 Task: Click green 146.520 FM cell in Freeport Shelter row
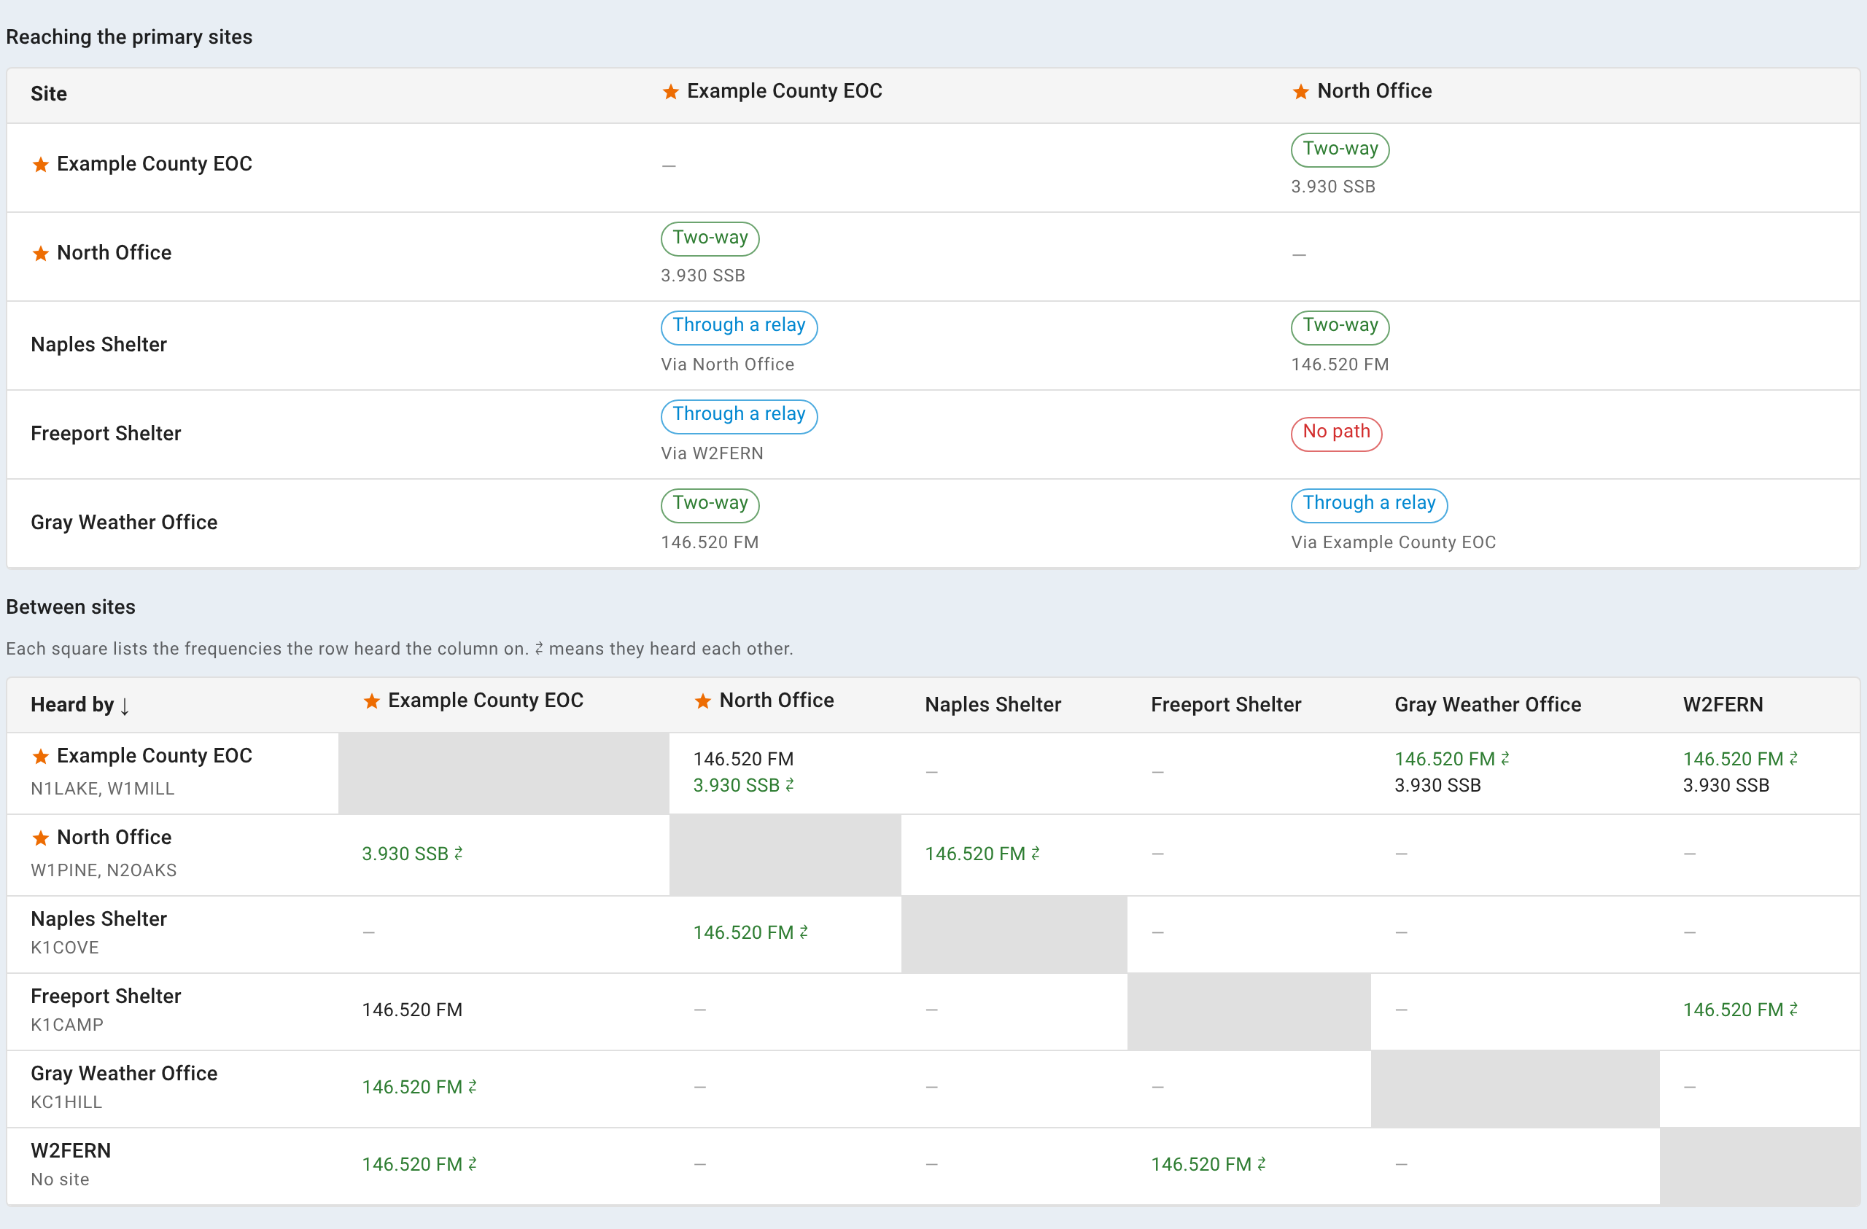tap(1740, 1010)
